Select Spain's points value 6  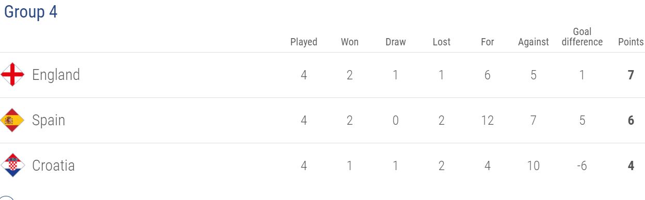(631, 121)
